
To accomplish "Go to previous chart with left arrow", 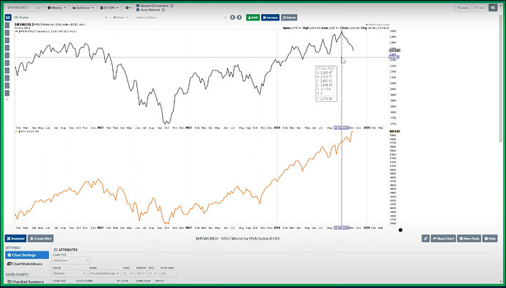I will (232, 18).
